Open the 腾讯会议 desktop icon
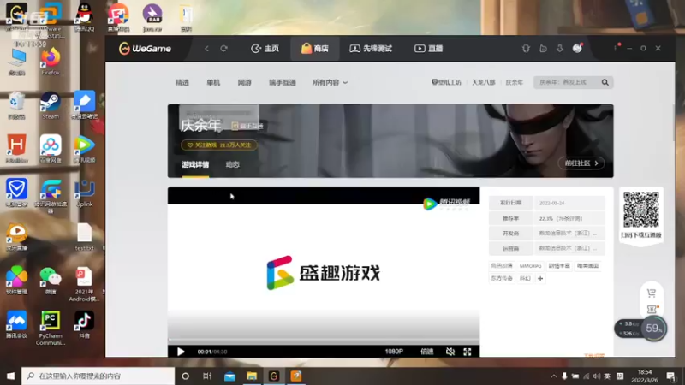 16,325
